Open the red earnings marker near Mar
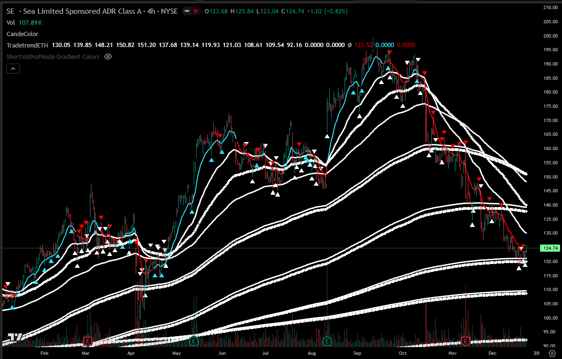Viewport: 562px width, 359px height. point(88,341)
